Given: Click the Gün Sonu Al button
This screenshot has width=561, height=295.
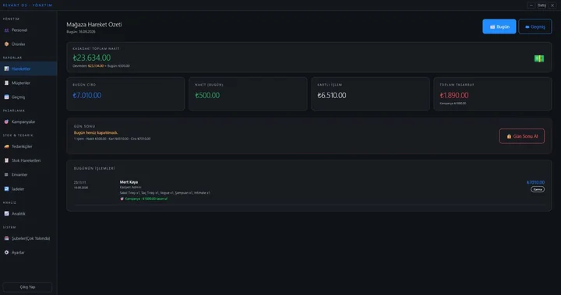Looking at the screenshot, I should [521, 136].
